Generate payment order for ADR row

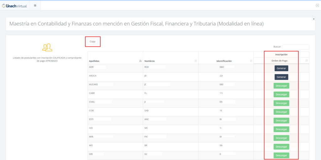click(x=281, y=68)
